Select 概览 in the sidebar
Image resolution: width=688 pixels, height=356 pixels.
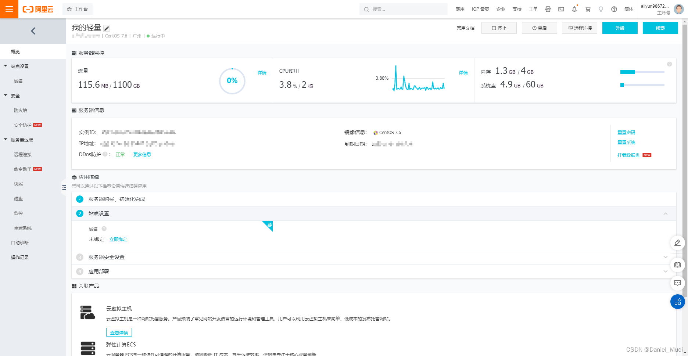(x=33, y=51)
